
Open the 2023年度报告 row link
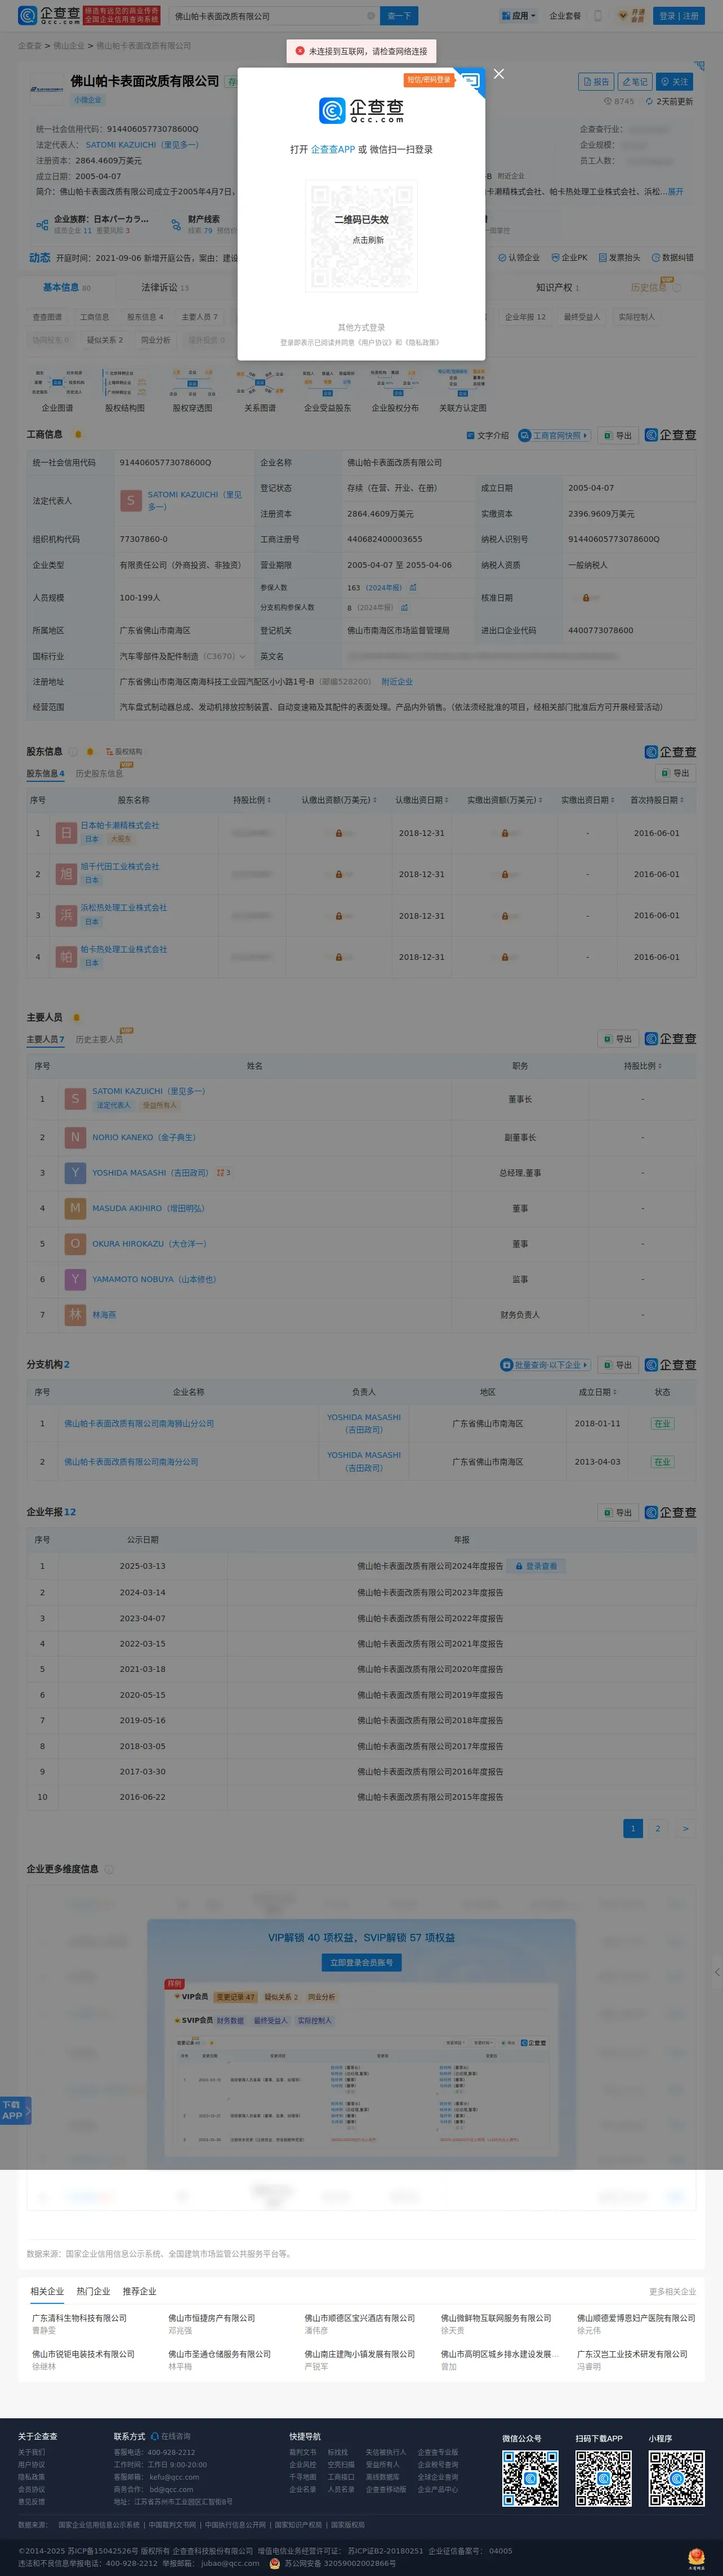pyautogui.click(x=430, y=1593)
